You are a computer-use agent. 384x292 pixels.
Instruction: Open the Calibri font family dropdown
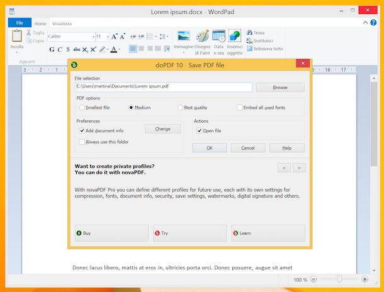pyautogui.click(x=94, y=36)
